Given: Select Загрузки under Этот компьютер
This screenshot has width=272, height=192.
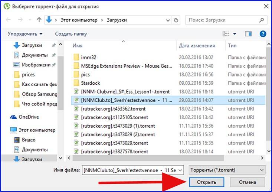Looking at the screenshot, I should coord(28,159).
